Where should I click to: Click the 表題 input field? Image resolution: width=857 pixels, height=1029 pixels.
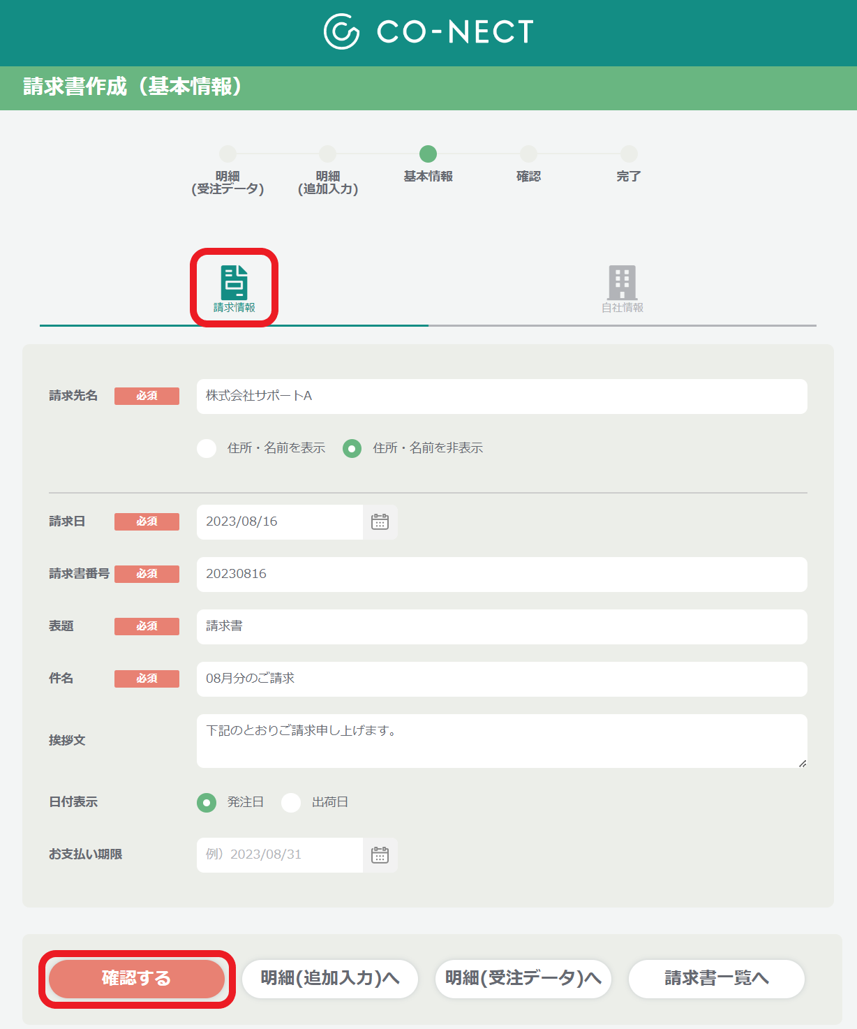click(502, 627)
